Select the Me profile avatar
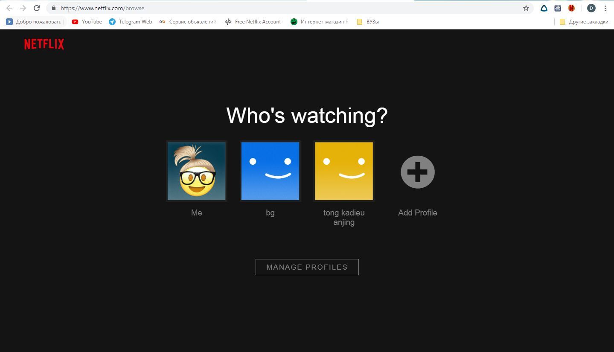Image resolution: width=614 pixels, height=352 pixels. click(x=196, y=171)
